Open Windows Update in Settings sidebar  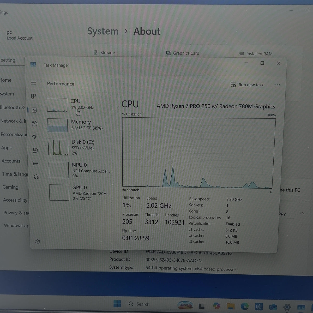click(17, 225)
